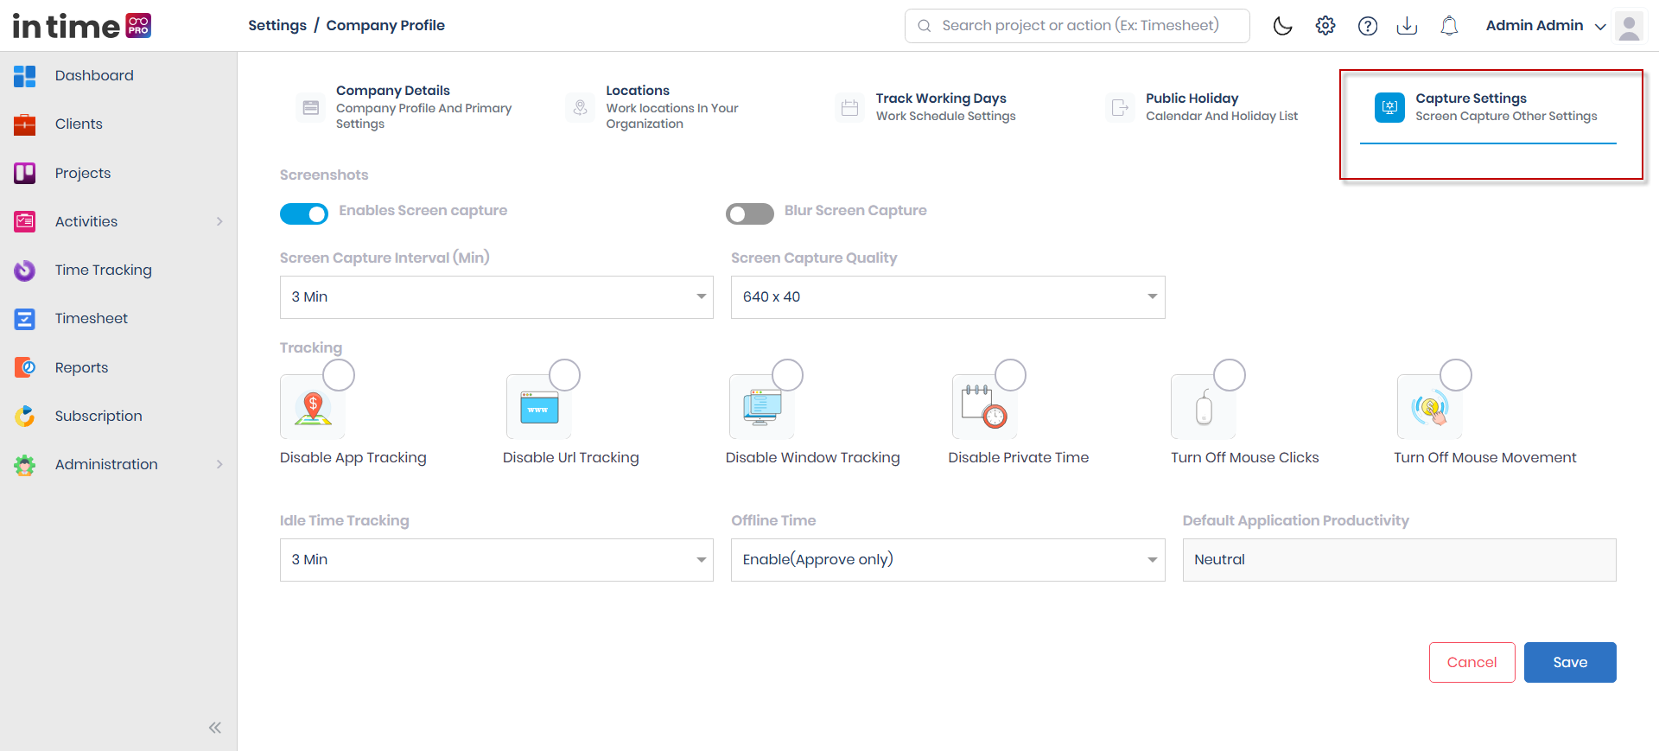This screenshot has width=1659, height=751.
Task: Click the Reports sidebar icon
Action: pos(25,367)
